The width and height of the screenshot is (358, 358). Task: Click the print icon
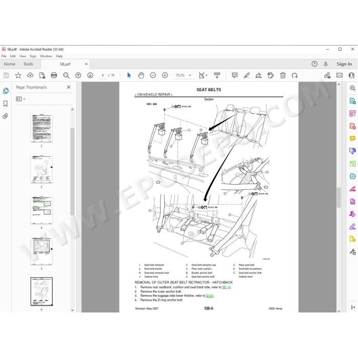pos(54,75)
